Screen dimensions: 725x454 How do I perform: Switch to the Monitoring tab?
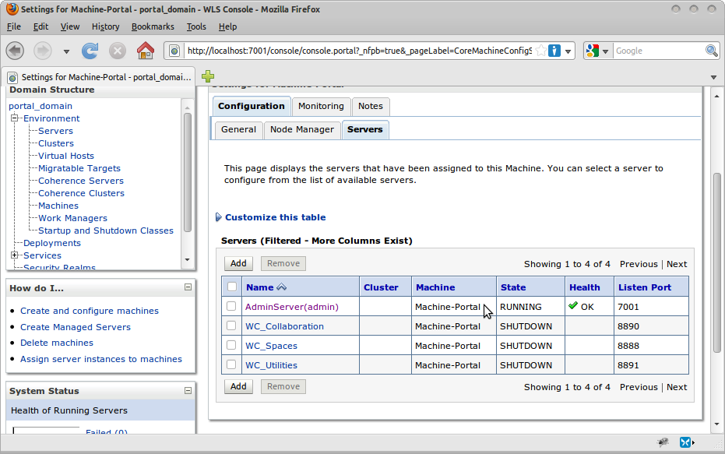(x=321, y=106)
